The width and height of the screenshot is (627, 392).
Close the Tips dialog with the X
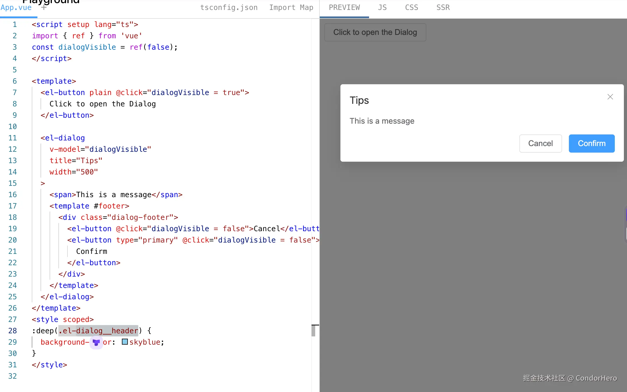point(610,97)
